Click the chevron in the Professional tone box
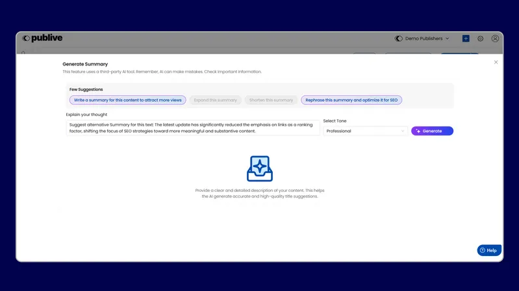 click(x=402, y=131)
